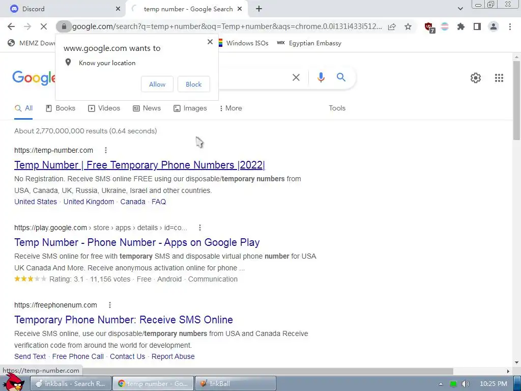The width and height of the screenshot is (521, 391).
Task: Click the Google logo
Action: coord(34,78)
